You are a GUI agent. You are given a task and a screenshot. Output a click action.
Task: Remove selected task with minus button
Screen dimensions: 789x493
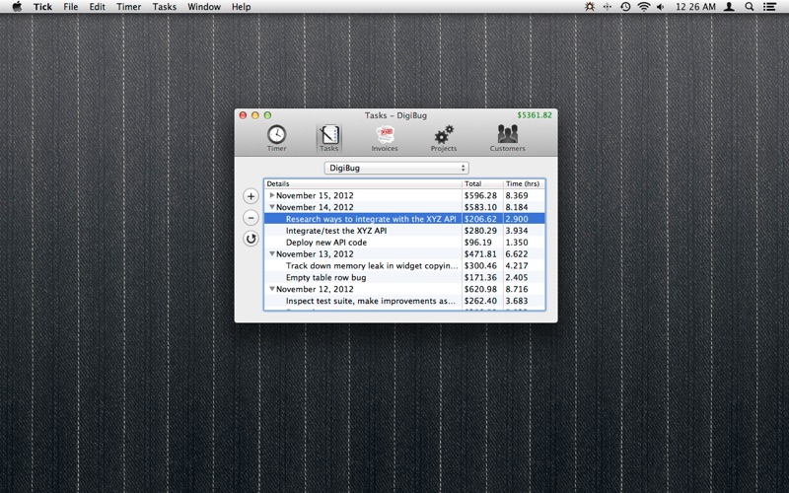[251, 217]
